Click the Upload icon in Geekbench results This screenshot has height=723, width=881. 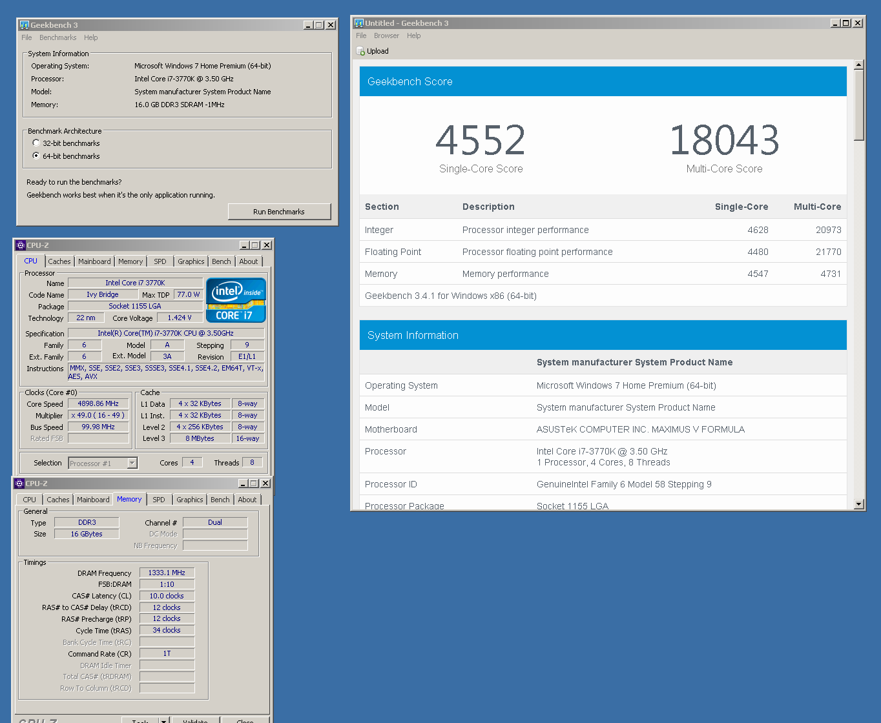click(x=361, y=51)
